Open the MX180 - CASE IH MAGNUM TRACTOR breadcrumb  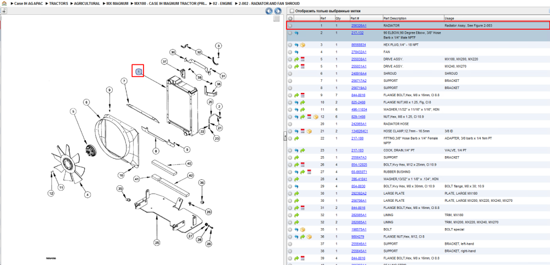pos(170,3)
